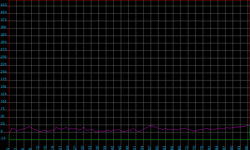Click the x-axis label 57
This screenshot has width=250, height=150.
pyautogui.click(x=149, y=148)
